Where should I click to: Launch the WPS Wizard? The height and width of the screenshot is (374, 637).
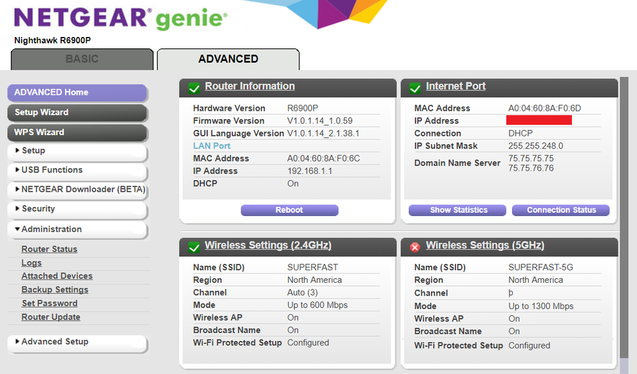(x=77, y=133)
